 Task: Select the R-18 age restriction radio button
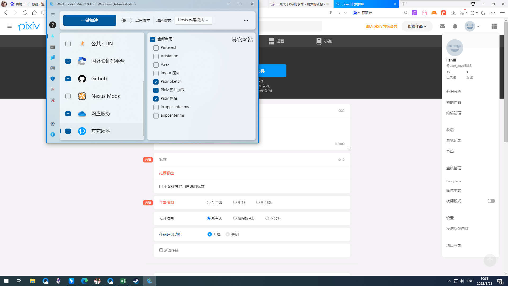tap(235, 202)
